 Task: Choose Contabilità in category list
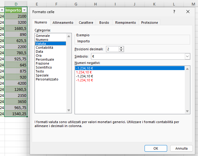(44, 48)
